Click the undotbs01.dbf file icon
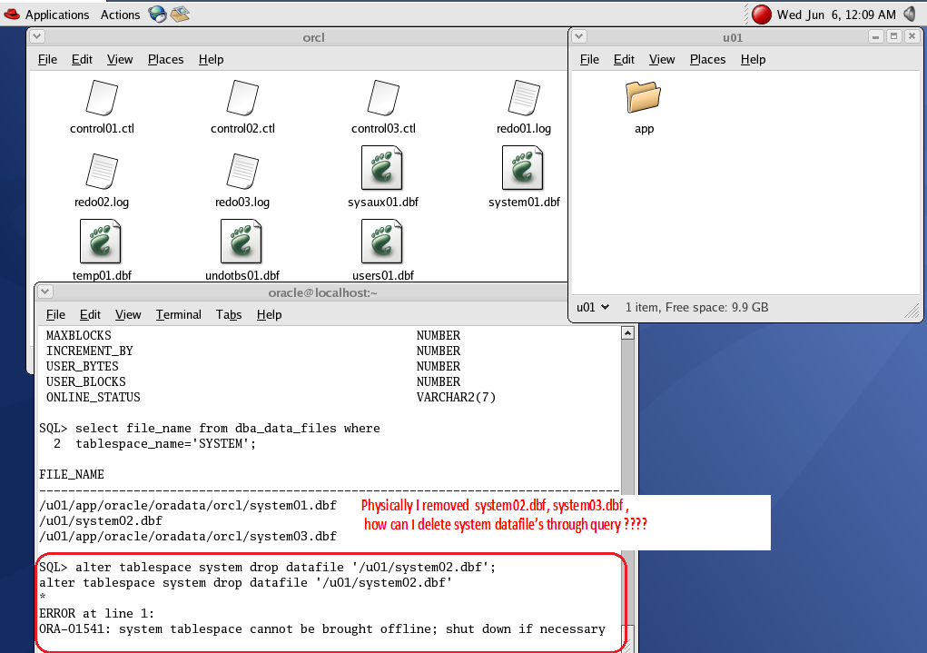Screen dimensions: 927x653 point(242,242)
